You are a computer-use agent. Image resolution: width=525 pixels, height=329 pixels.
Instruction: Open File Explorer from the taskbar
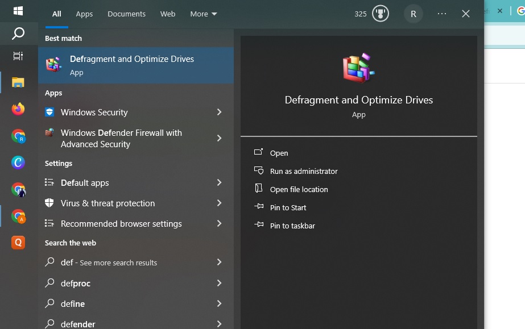[x=18, y=82]
